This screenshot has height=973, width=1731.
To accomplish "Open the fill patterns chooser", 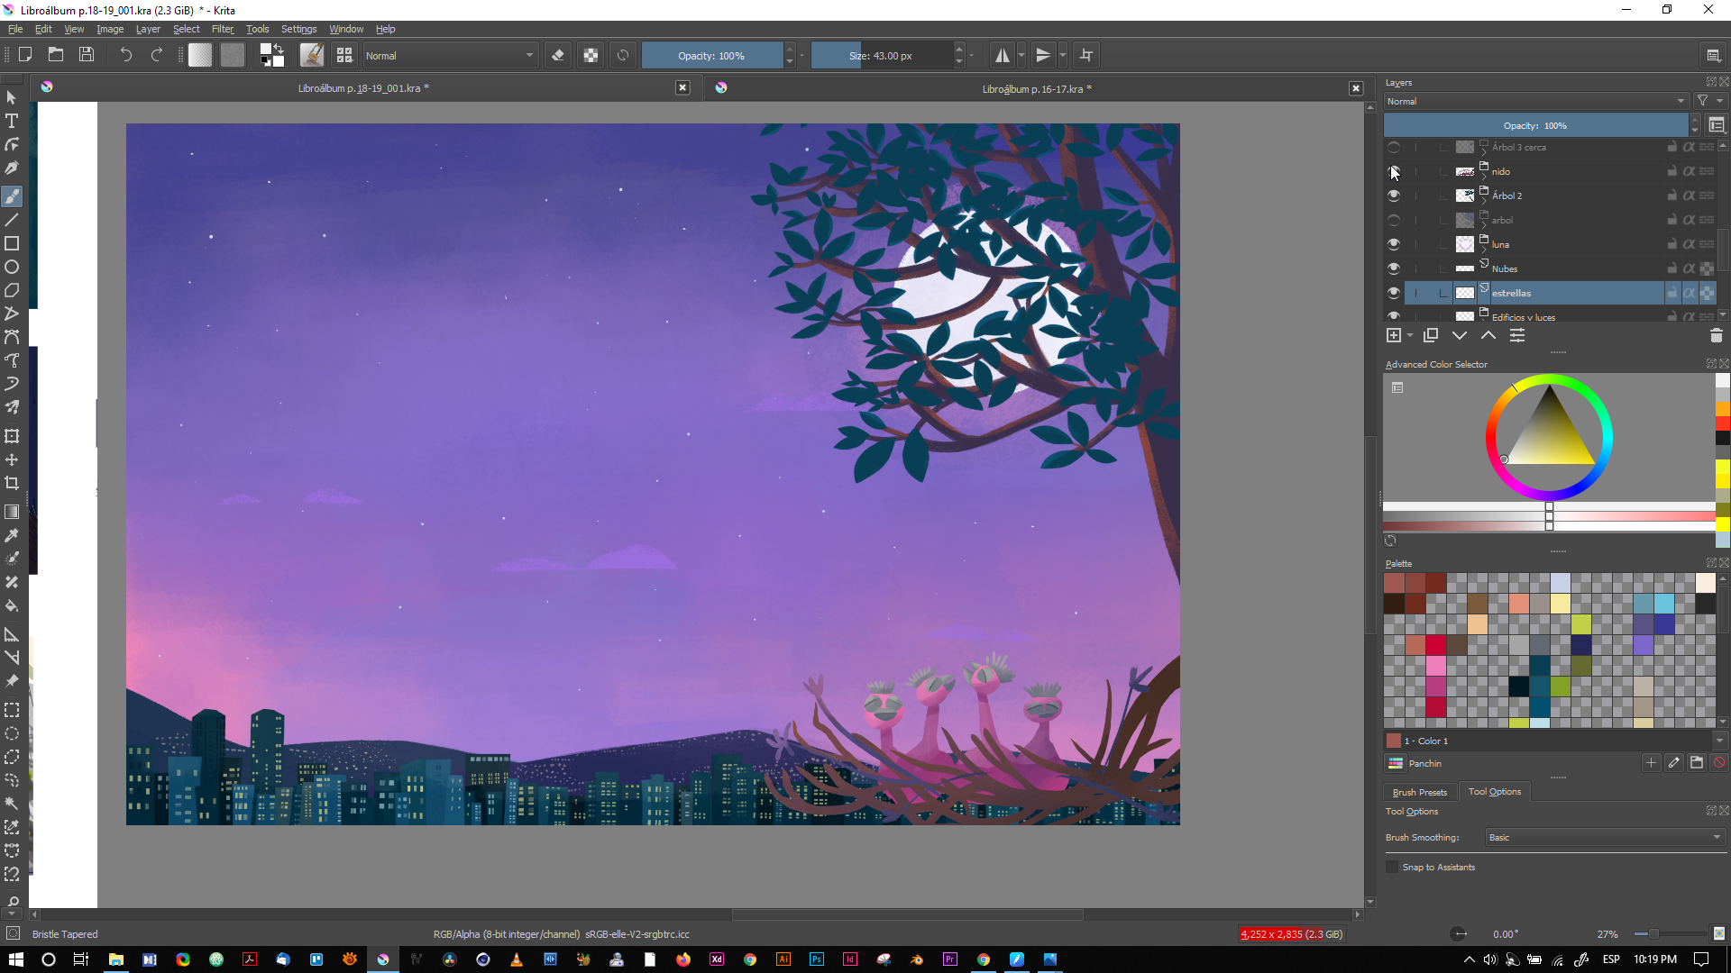I will click(233, 55).
